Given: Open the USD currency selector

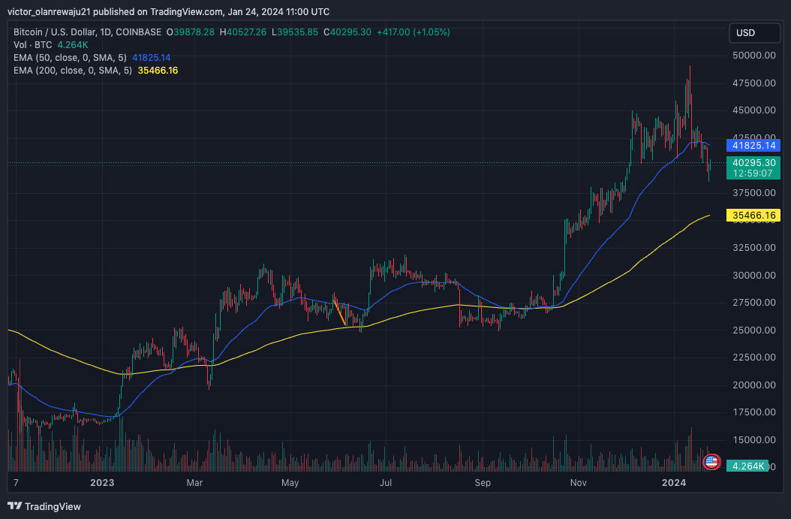Looking at the screenshot, I should pos(754,33).
